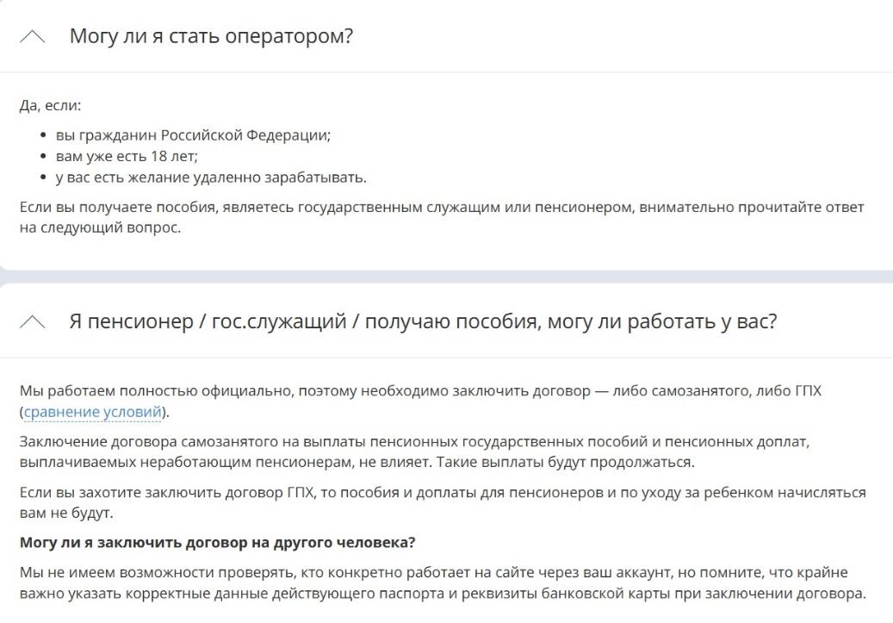The image size is (893, 623).
Task: Click the "Могу ли я стать оператором?" heading
Action: (211, 37)
